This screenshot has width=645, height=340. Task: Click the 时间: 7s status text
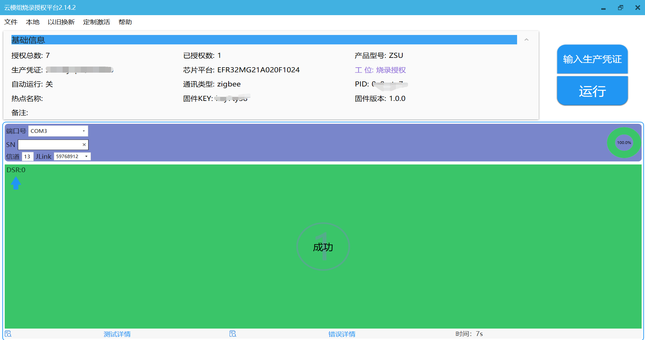point(469,334)
